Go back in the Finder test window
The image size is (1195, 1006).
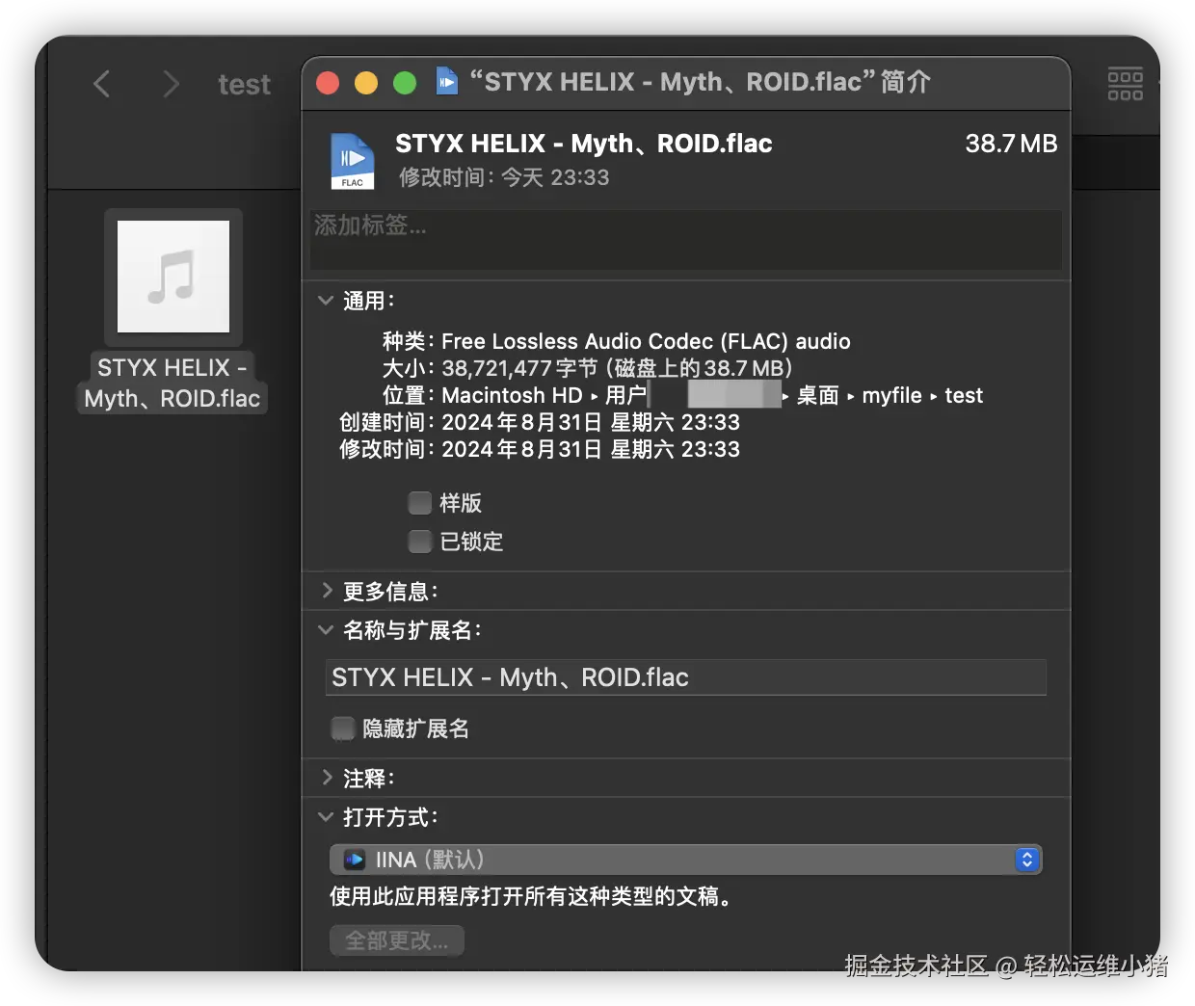[x=101, y=84]
